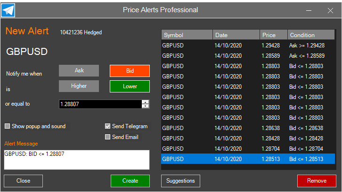Close the window with the X icon

click(330, 10)
